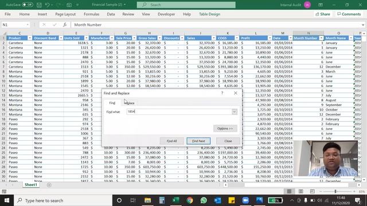367x206 pixels.
Task: Open WhatsApp from taskbar
Action: 204,200
